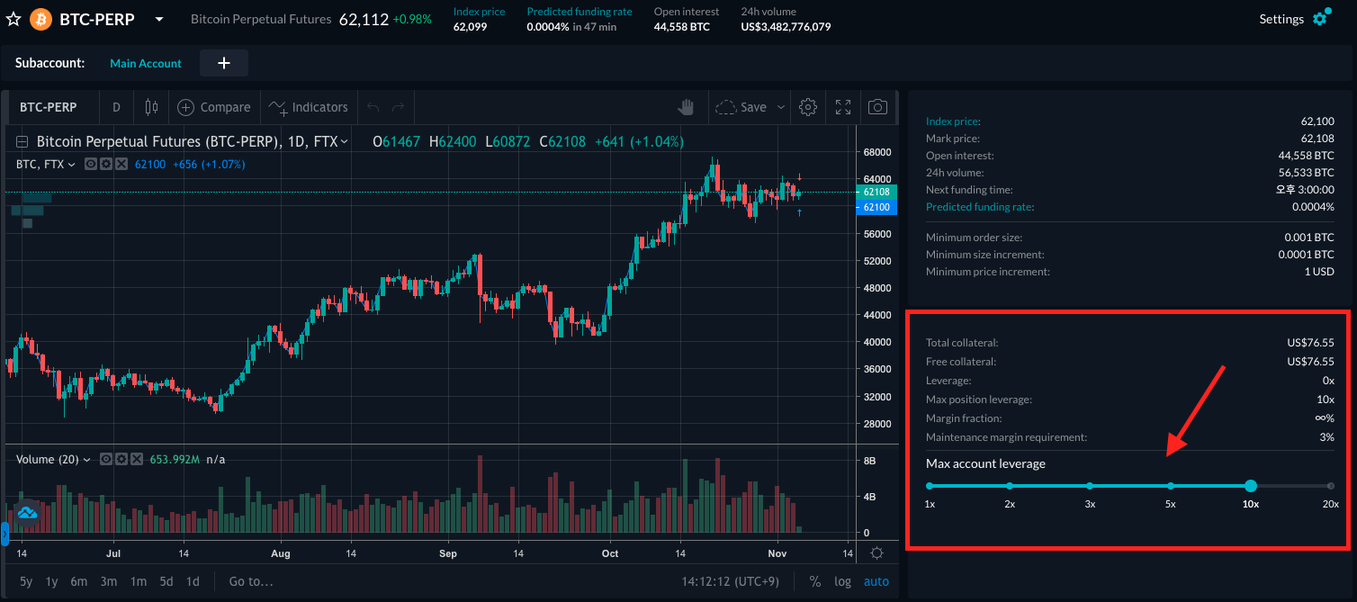The width and height of the screenshot is (1357, 602).
Task: Set chart range to 3m
Action: [109, 581]
